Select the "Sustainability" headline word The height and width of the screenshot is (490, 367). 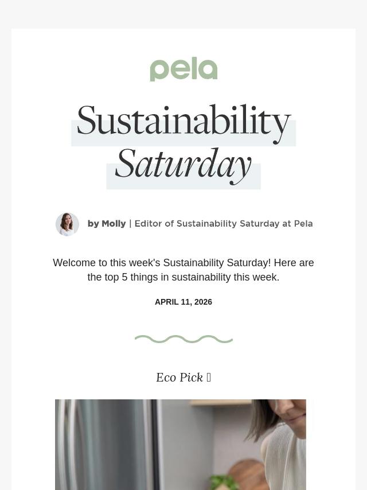(x=183, y=122)
